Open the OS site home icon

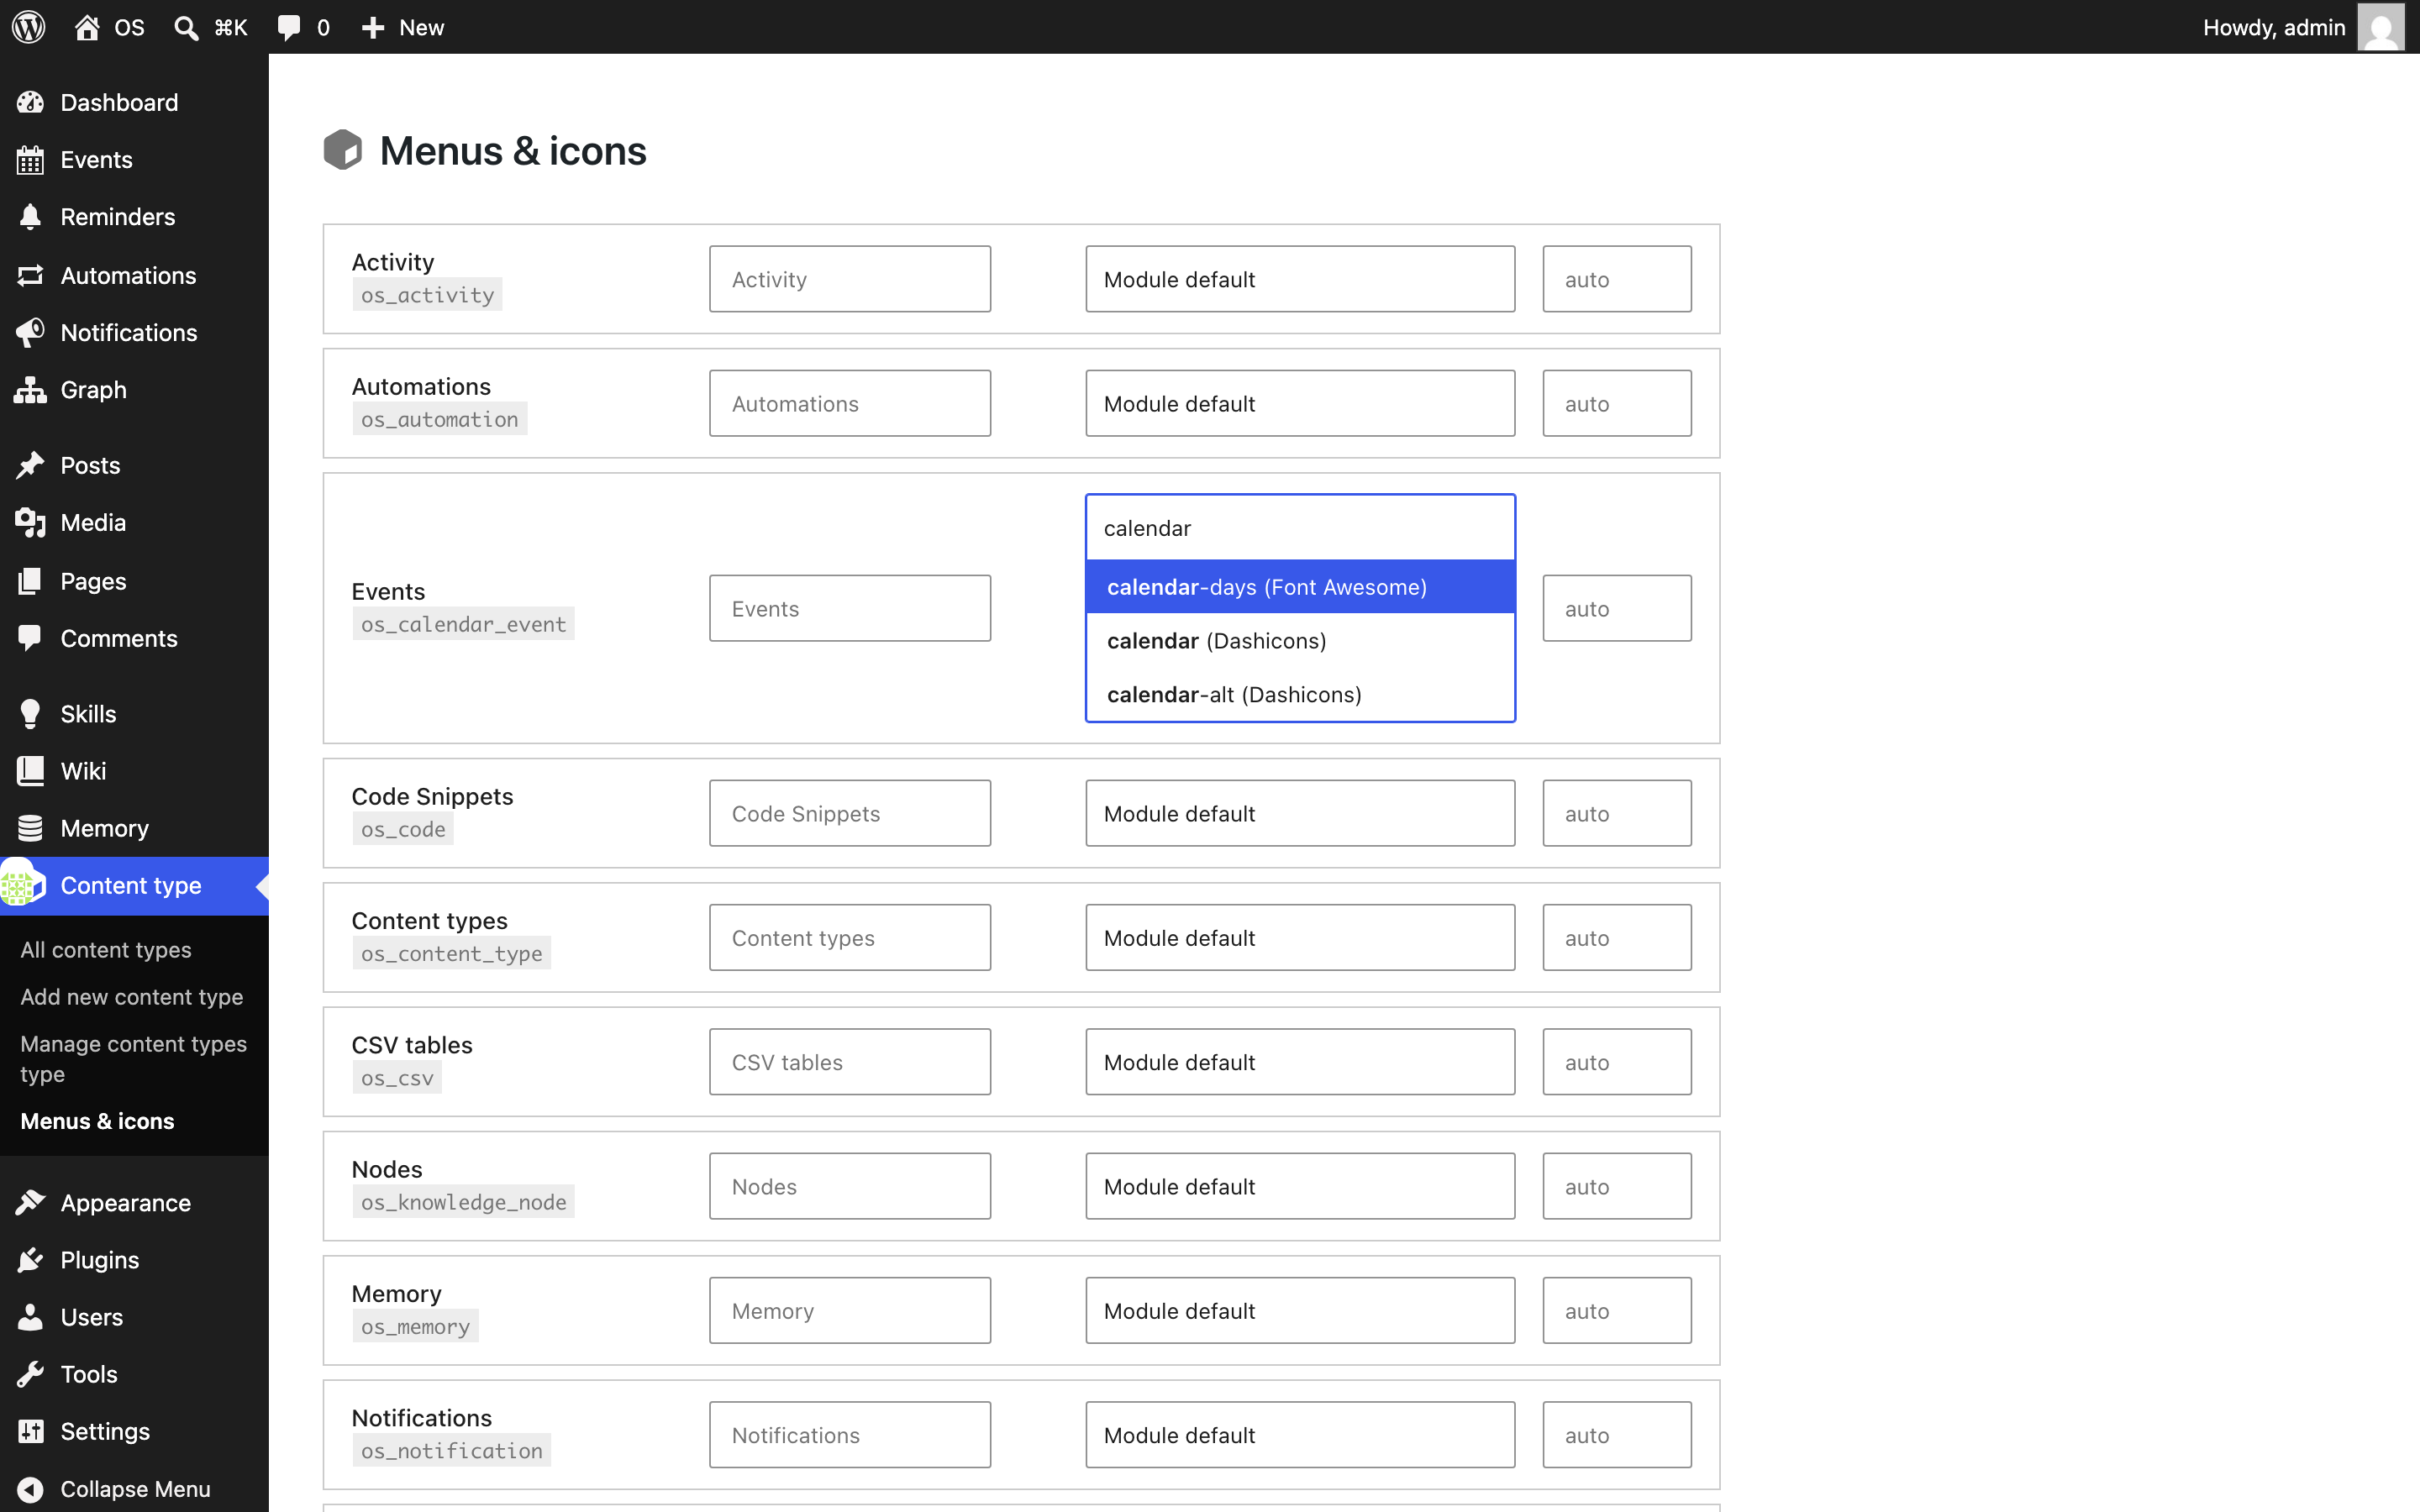click(87, 27)
